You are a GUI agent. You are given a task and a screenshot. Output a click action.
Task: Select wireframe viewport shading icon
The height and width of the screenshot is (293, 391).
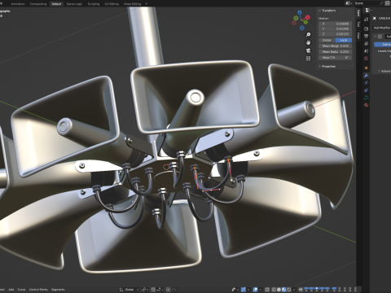click(x=274, y=290)
